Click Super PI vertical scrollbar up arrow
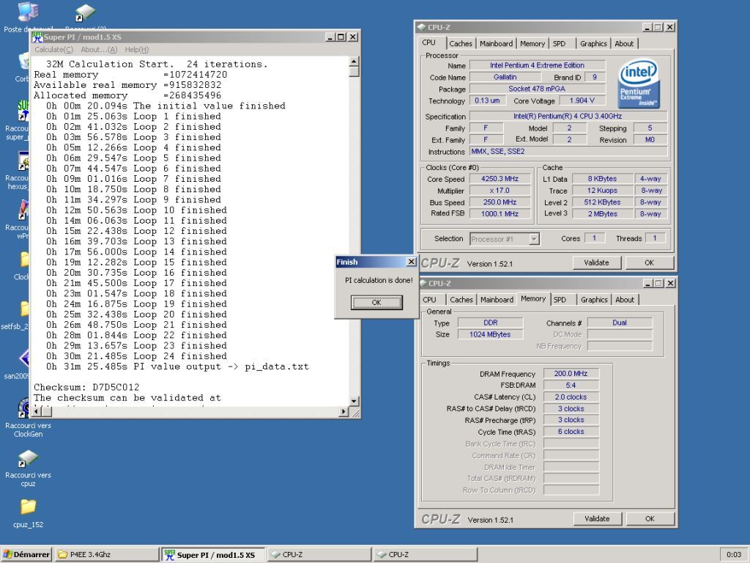The width and height of the screenshot is (750, 563). coord(354,62)
